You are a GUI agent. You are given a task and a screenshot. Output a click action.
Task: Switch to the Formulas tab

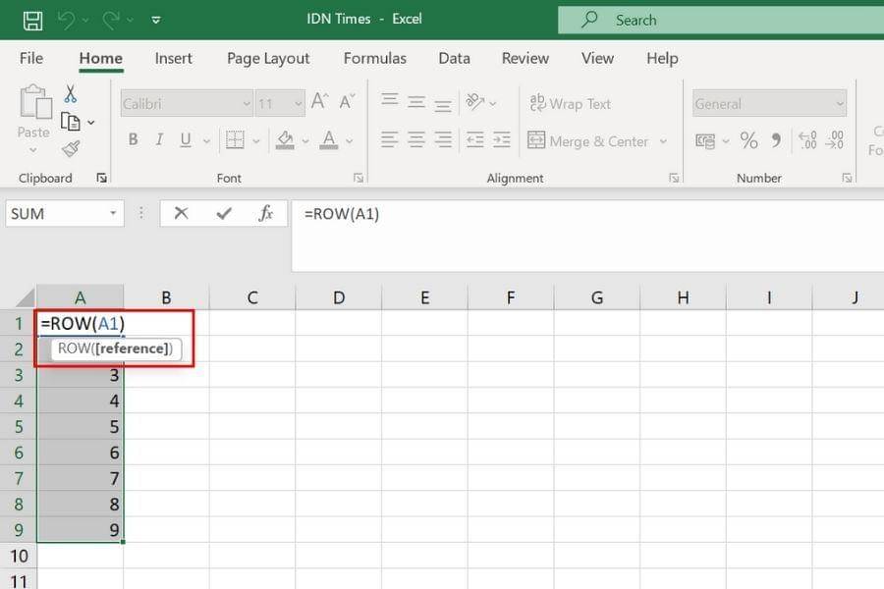tap(374, 59)
